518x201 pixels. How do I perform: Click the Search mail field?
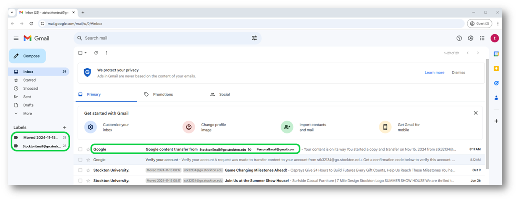(167, 38)
